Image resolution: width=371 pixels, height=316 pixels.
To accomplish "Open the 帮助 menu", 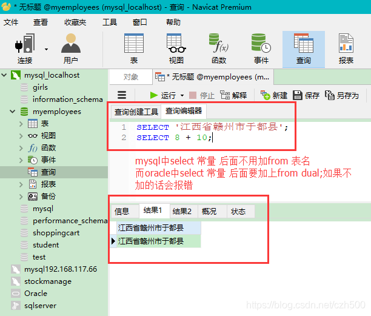I will [x=173, y=22].
